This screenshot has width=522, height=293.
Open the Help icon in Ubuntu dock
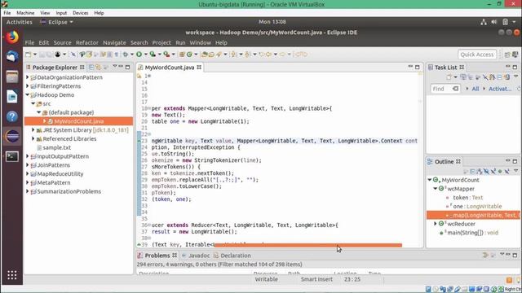(12, 116)
